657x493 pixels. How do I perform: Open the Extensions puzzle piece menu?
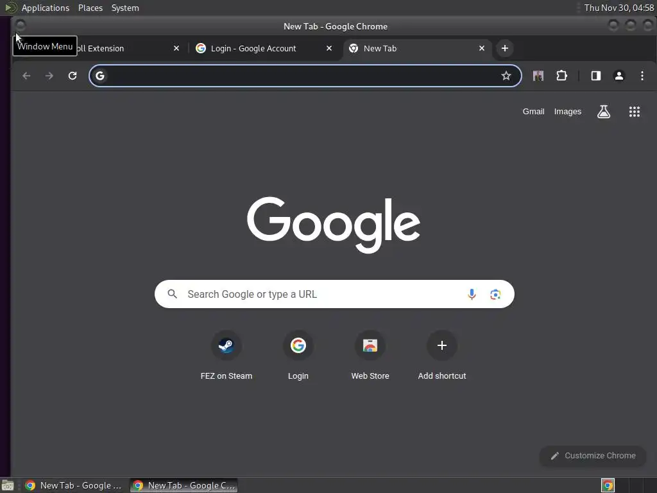coord(561,76)
